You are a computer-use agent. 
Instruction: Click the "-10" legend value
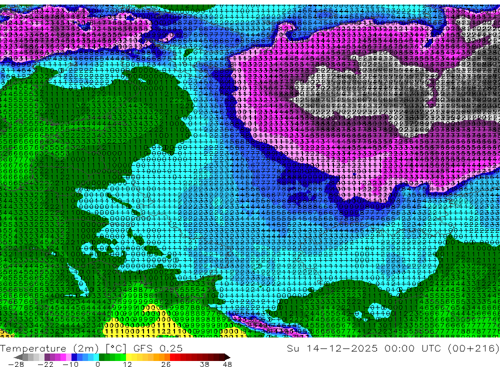(70, 364)
